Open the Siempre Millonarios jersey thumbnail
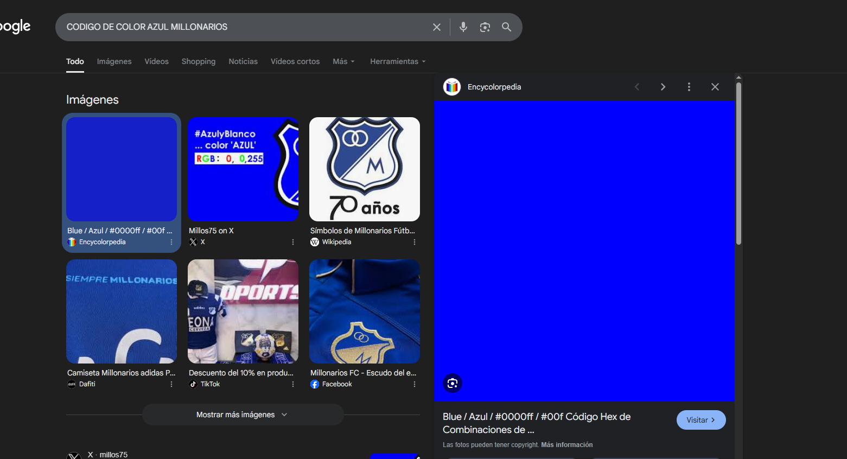847x459 pixels. (x=122, y=311)
